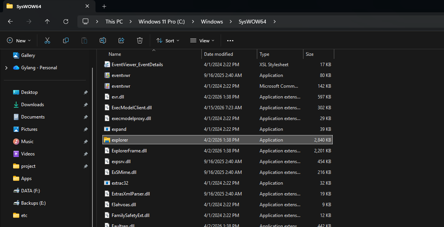Open Downloads in the sidebar
Viewport: 444px width, 227px height.
32,105
